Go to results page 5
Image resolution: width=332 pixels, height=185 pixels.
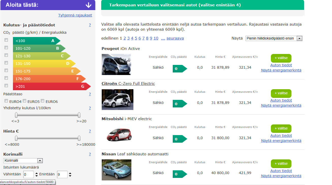(136, 38)
